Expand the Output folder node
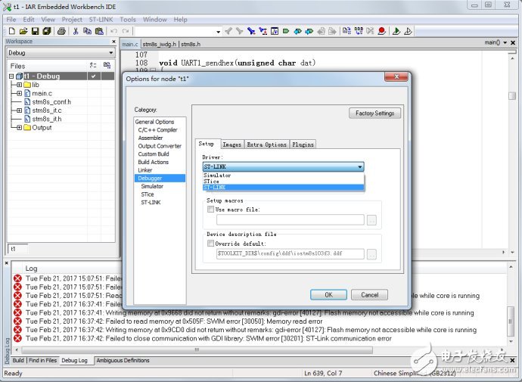This screenshot has width=522, height=382. 20,128
